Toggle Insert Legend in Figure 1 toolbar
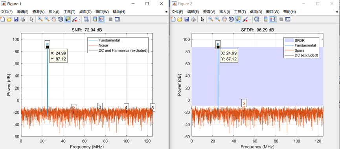Viewport: 340px width, 149px height. click(101, 20)
